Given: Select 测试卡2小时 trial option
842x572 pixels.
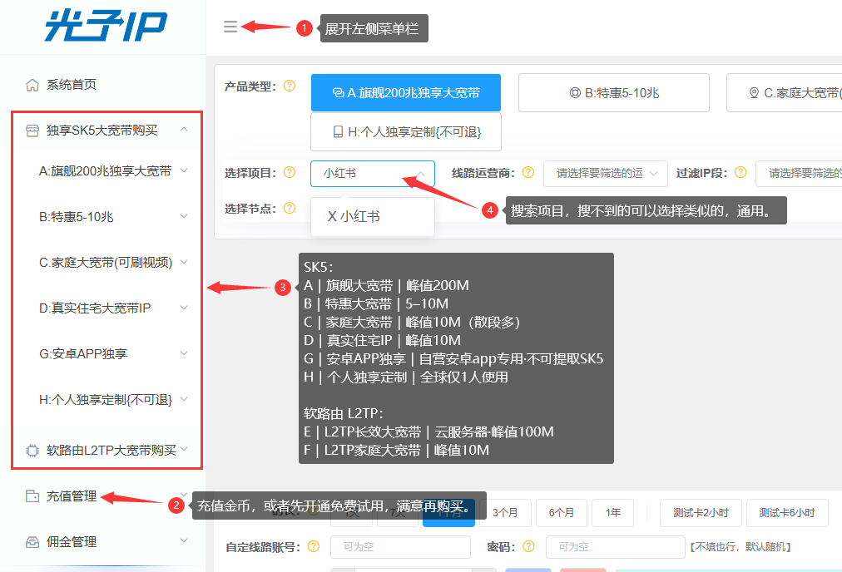Looking at the screenshot, I should click(x=701, y=513).
